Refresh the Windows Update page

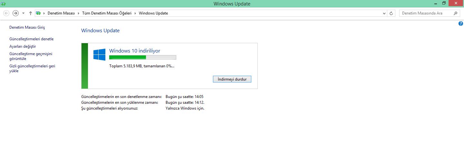pyautogui.click(x=391, y=14)
